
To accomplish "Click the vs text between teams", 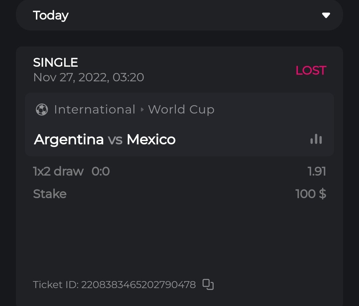I will 115,140.
